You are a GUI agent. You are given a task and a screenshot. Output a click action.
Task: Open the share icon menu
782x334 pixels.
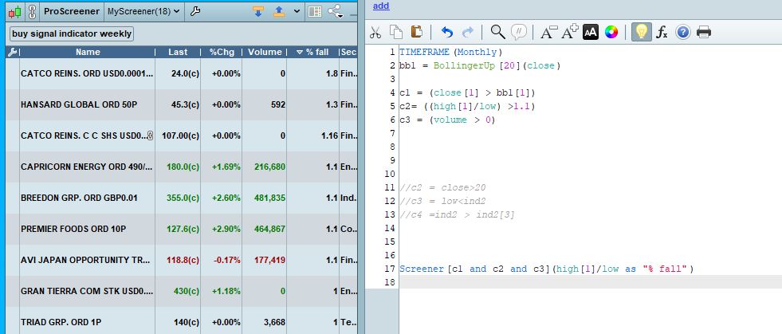[335, 11]
